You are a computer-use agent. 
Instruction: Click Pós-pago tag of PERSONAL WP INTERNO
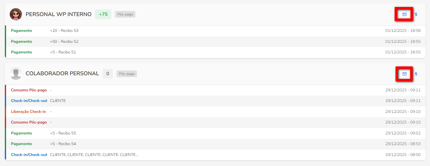coord(125,14)
